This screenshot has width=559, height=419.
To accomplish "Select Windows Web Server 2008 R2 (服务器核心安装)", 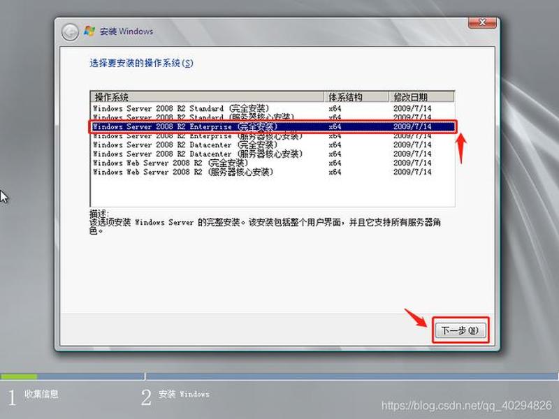I will pos(273,172).
